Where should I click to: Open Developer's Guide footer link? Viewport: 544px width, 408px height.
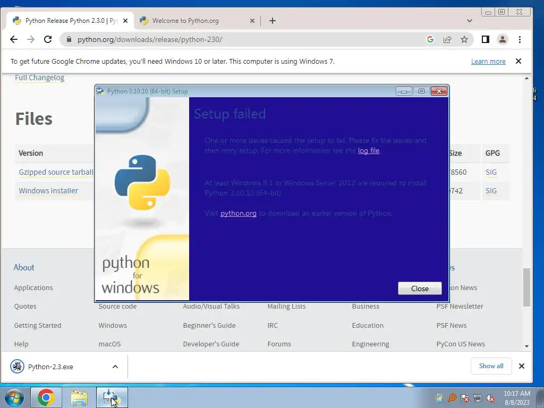coord(211,344)
